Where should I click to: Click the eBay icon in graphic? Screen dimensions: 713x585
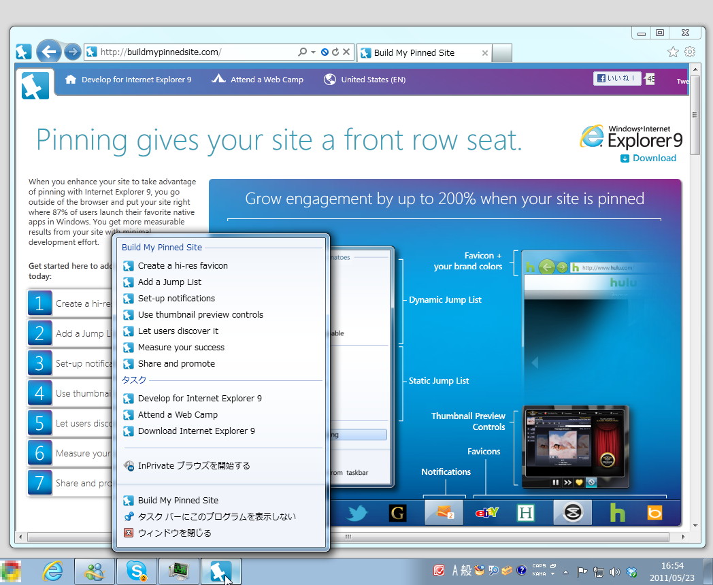[x=487, y=513]
